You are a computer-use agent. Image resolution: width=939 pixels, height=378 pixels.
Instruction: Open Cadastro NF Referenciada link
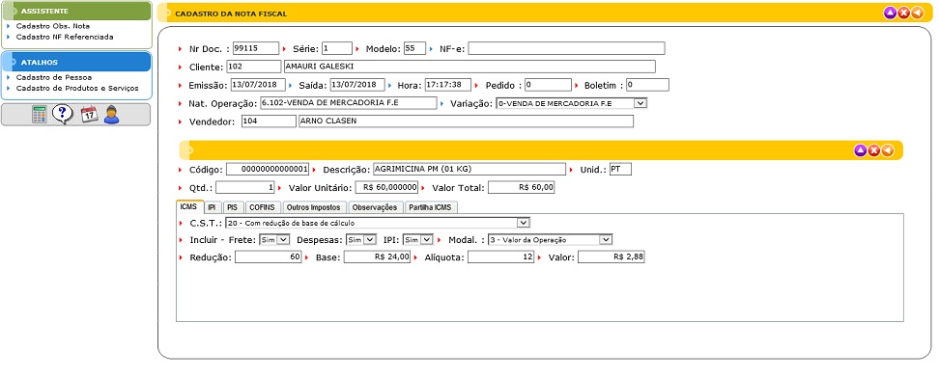(x=65, y=37)
